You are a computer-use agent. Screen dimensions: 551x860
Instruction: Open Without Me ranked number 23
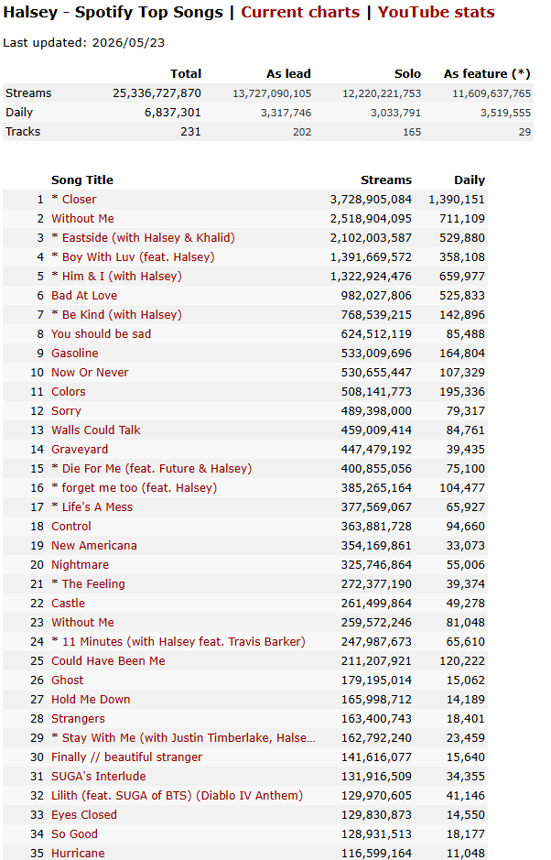click(x=82, y=622)
